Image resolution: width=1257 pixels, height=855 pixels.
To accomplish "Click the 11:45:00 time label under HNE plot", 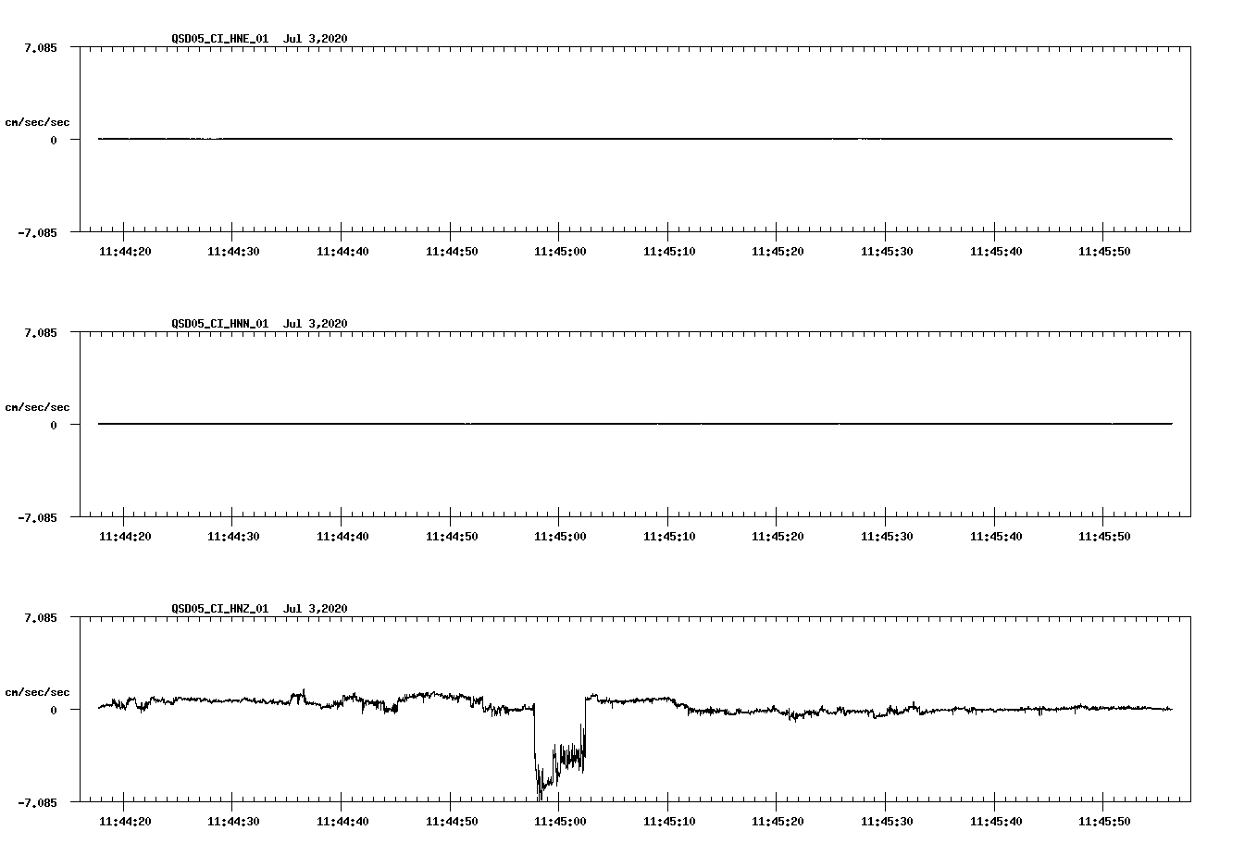I will coord(559,252).
